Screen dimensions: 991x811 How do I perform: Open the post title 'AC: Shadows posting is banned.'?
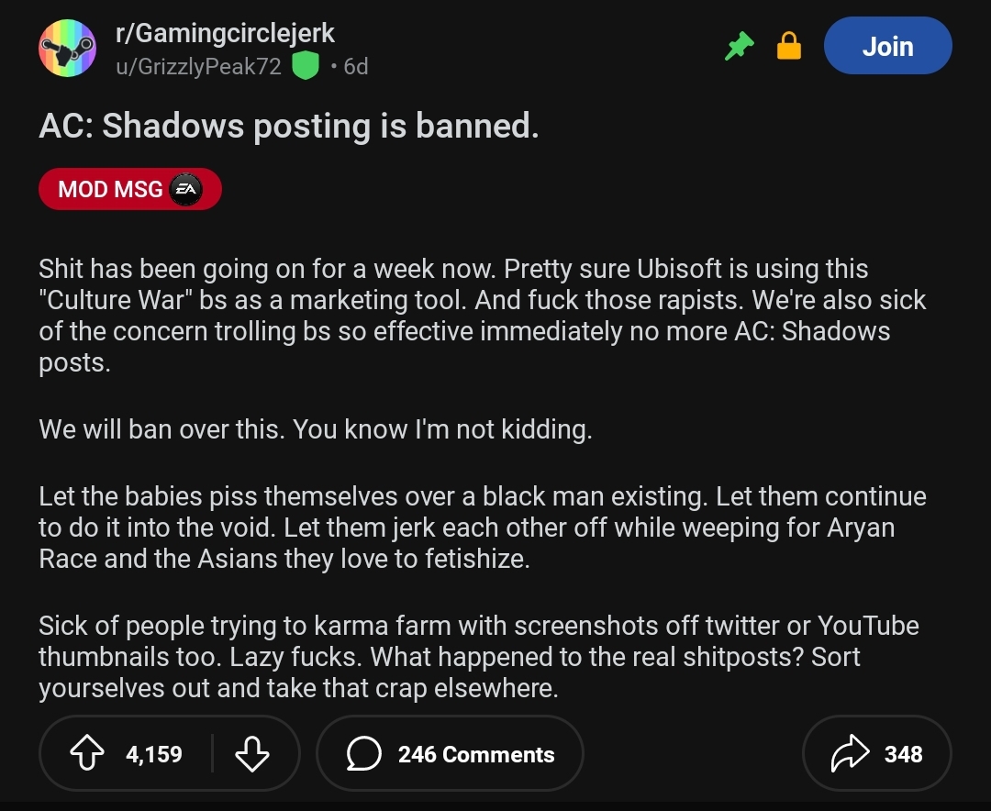coord(289,126)
